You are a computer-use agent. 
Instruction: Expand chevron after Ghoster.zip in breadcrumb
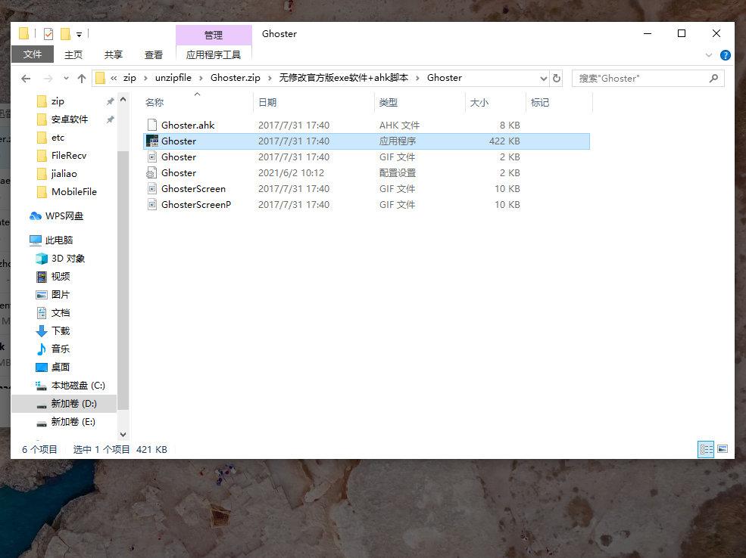pos(270,79)
